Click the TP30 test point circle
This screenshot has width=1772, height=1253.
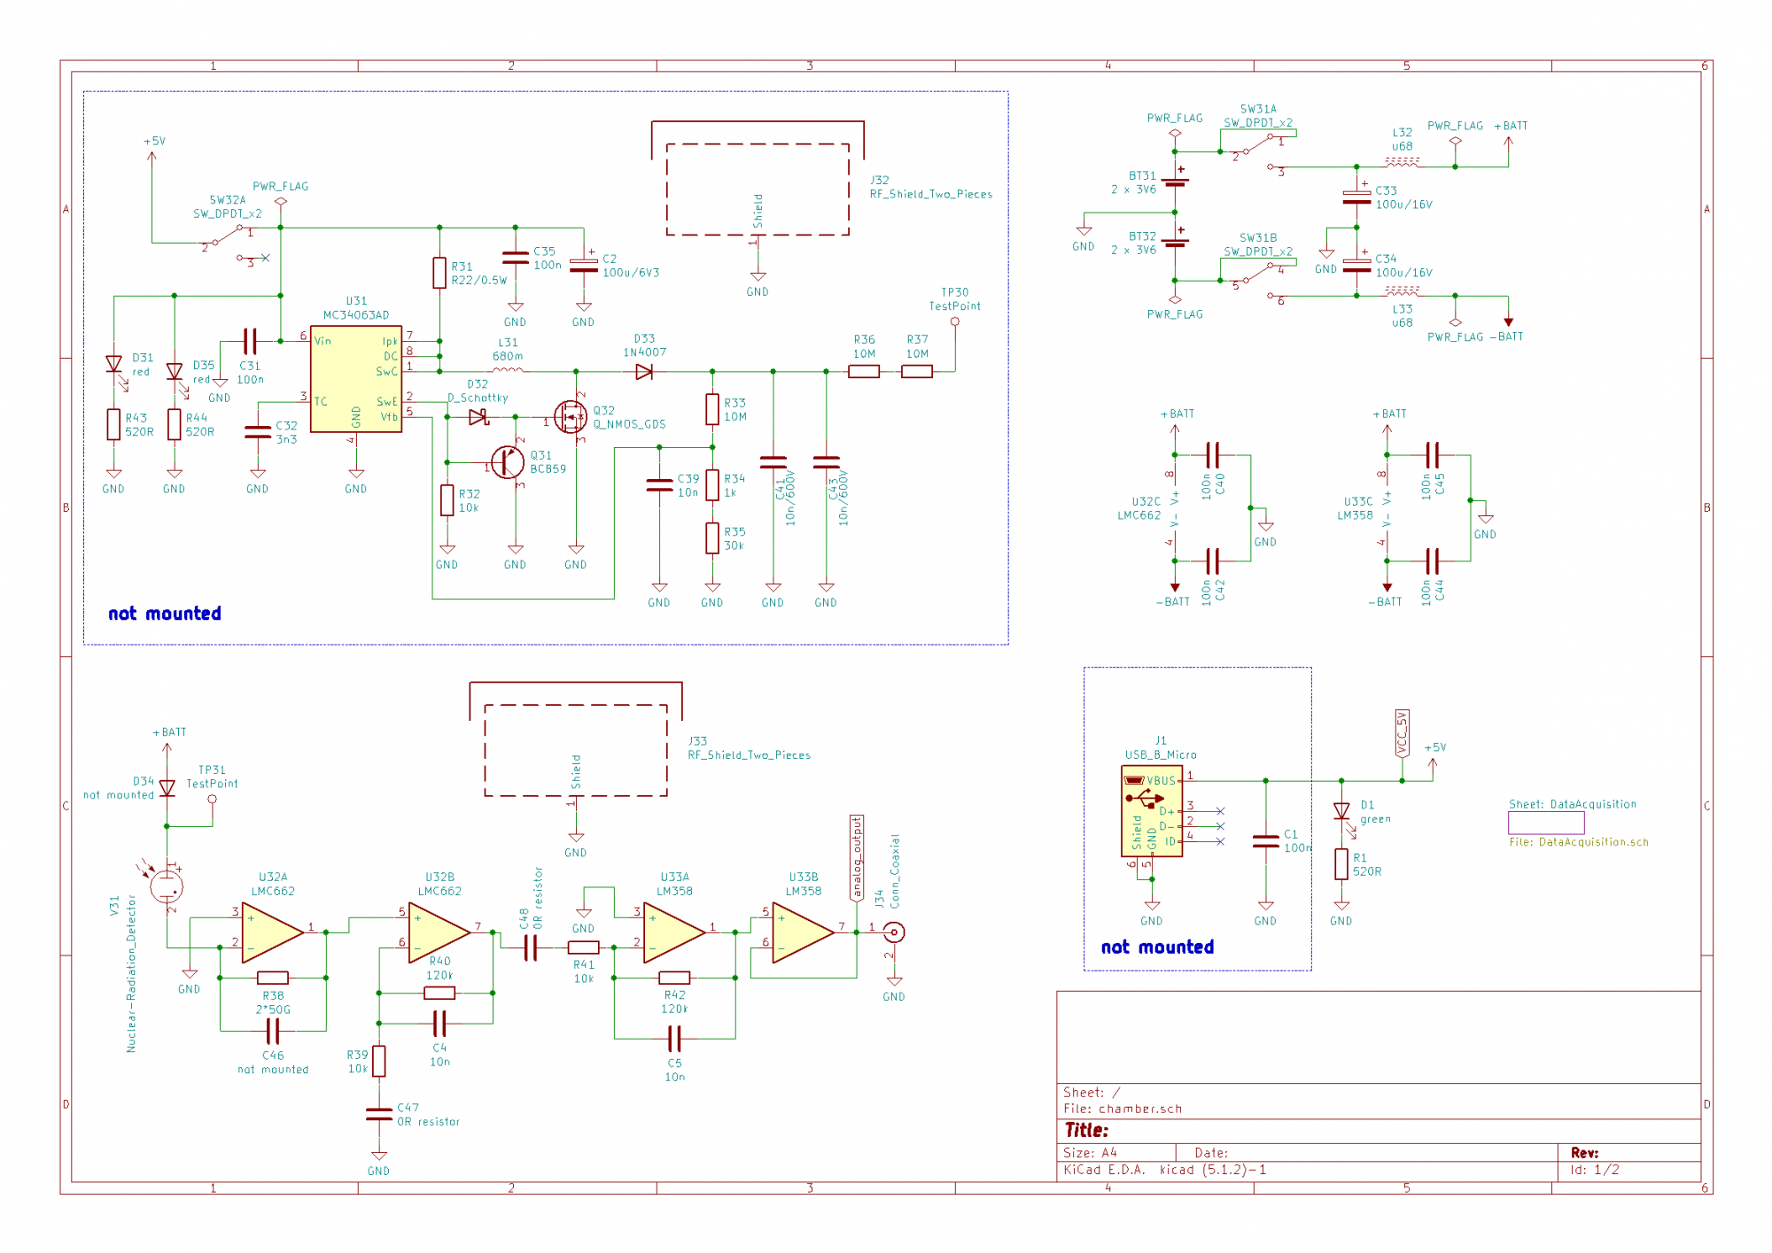(955, 322)
